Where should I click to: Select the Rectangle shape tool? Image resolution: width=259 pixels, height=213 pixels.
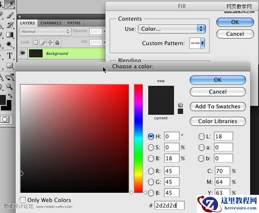coord(10,65)
